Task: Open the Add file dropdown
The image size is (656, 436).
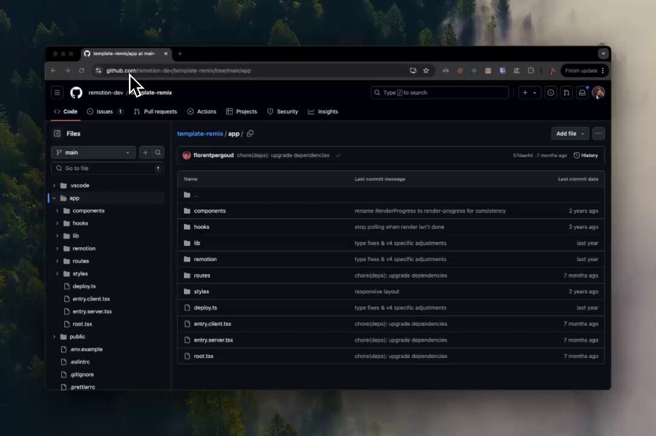Action: pyautogui.click(x=570, y=134)
